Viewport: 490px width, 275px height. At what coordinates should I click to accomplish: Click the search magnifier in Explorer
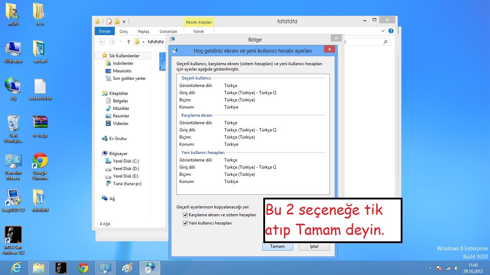pyautogui.click(x=386, y=42)
